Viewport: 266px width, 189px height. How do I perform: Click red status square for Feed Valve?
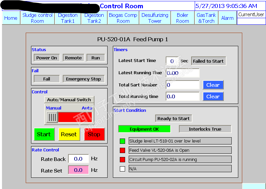click(122, 150)
